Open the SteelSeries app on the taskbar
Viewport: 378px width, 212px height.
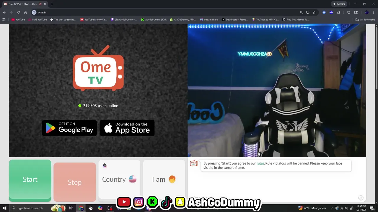pos(91,208)
